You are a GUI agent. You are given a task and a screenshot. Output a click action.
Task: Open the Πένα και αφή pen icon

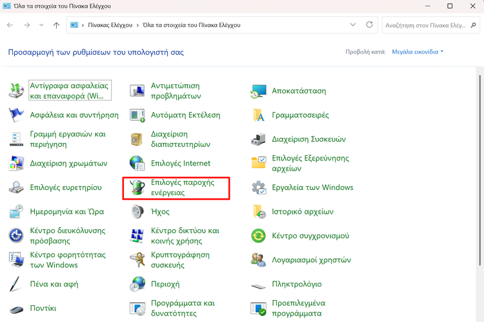point(17,284)
